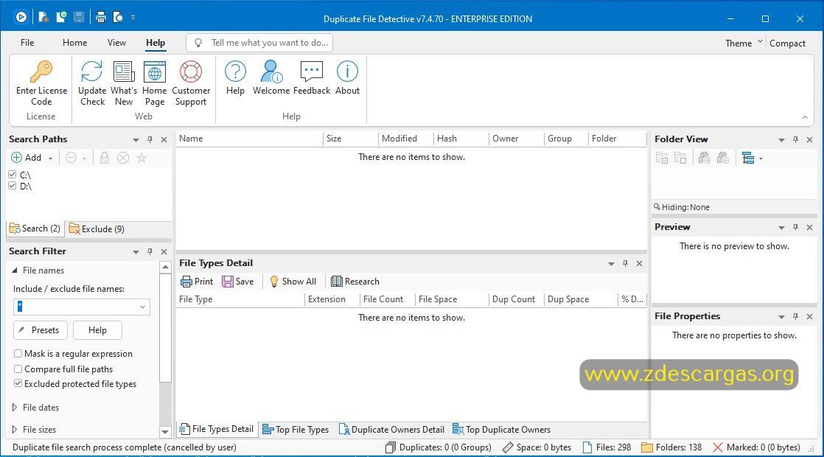Start search from the title bar play icon
This screenshot has height=457, width=824.
click(21, 18)
